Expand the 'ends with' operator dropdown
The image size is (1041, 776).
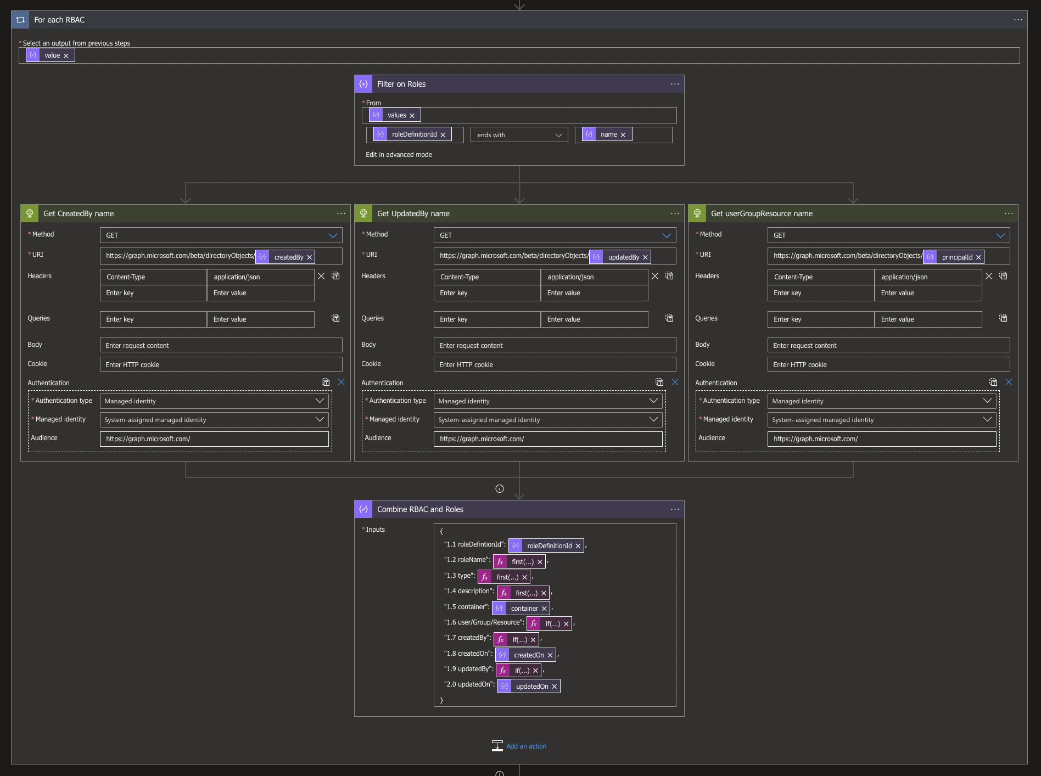pos(519,135)
